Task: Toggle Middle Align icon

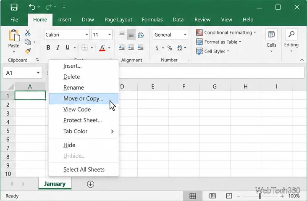Action: (x=131, y=35)
